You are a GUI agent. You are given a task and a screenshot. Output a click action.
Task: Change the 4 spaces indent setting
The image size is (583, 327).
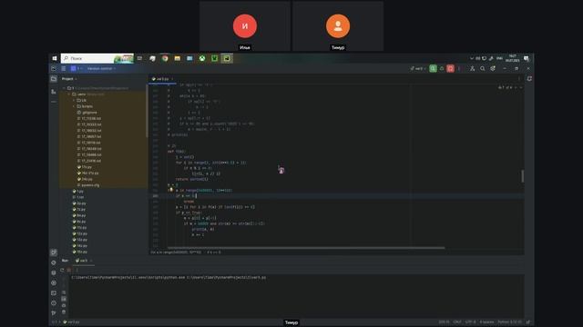(486, 322)
